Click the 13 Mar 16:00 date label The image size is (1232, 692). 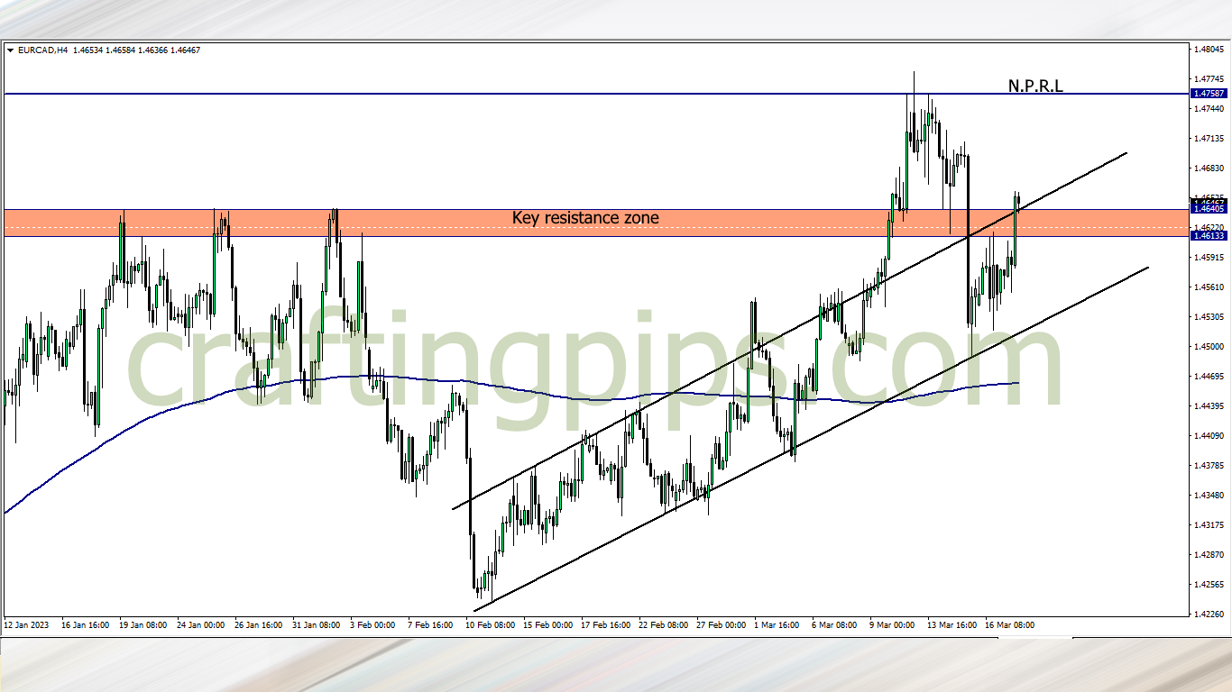(x=952, y=624)
